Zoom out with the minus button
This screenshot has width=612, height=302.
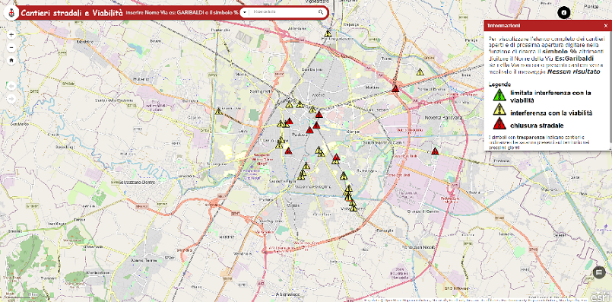coord(11,48)
